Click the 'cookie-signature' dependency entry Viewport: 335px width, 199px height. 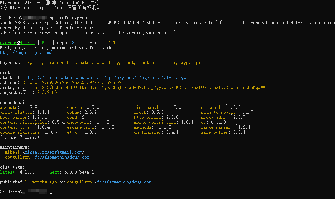(x=29, y=132)
